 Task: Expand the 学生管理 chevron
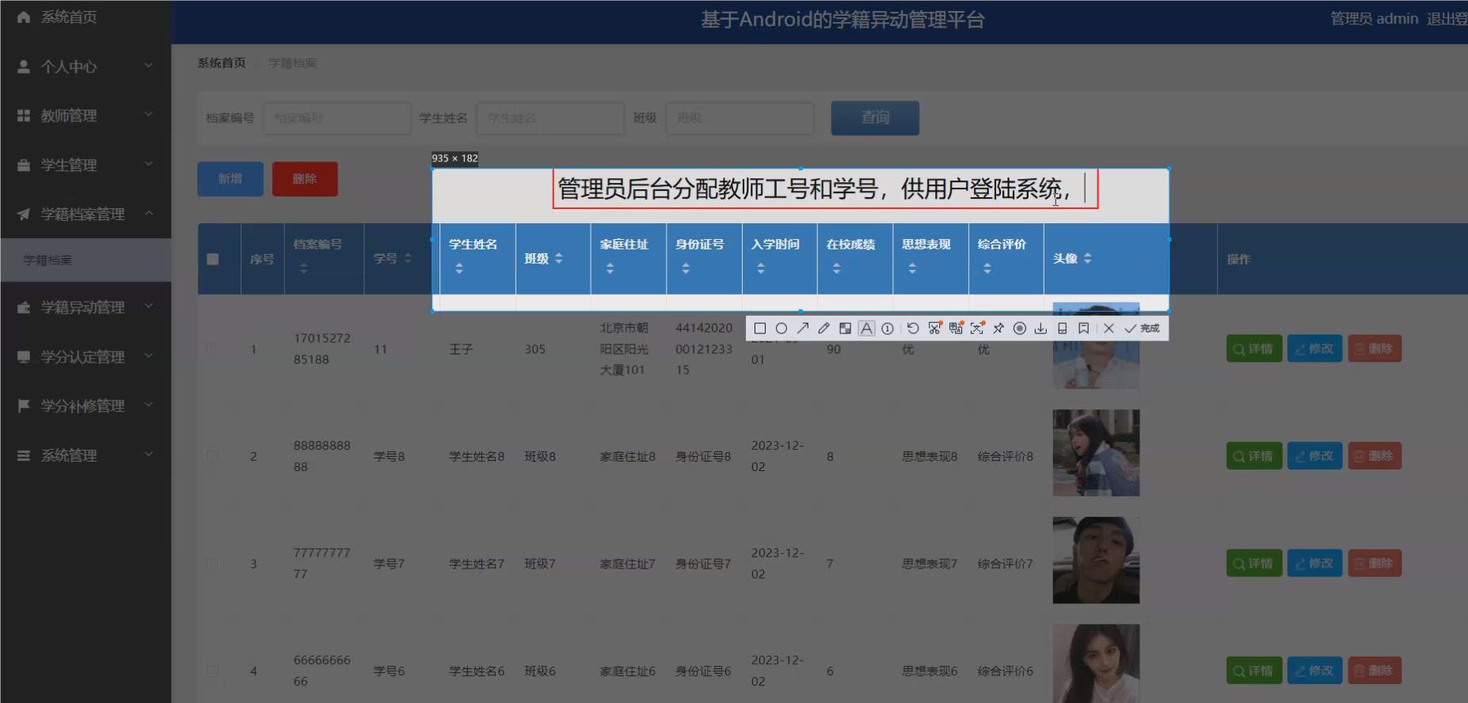pos(149,165)
